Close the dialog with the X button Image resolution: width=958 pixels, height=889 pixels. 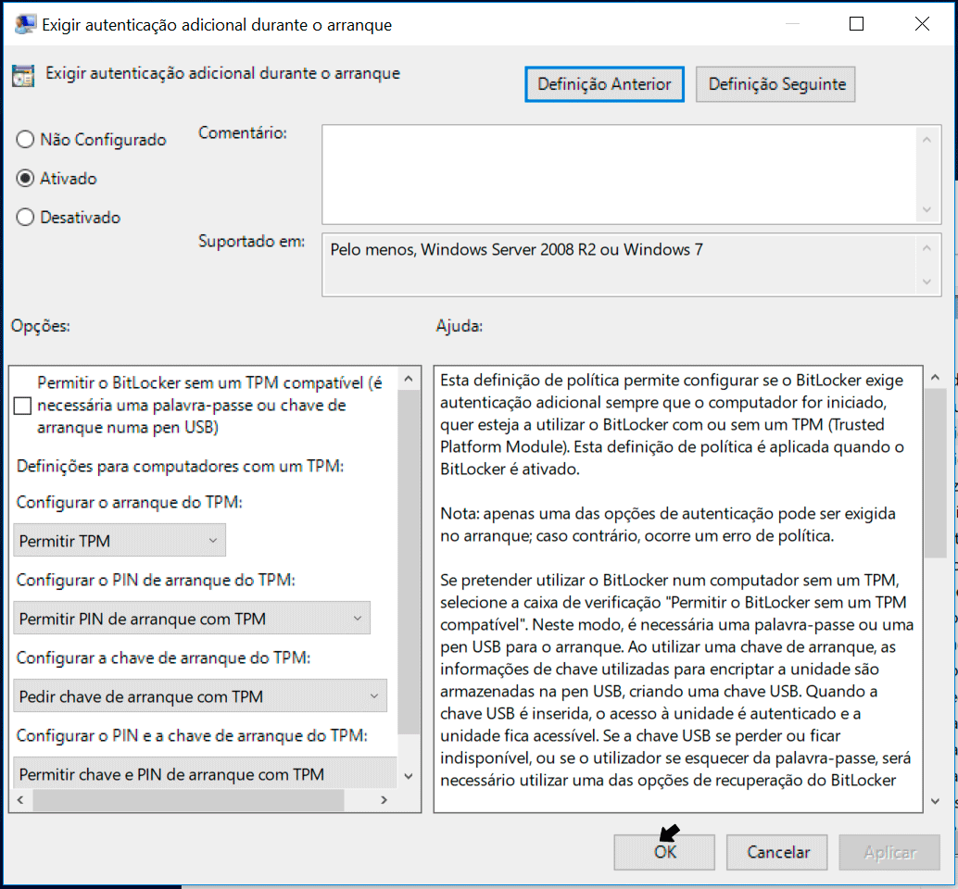922,24
